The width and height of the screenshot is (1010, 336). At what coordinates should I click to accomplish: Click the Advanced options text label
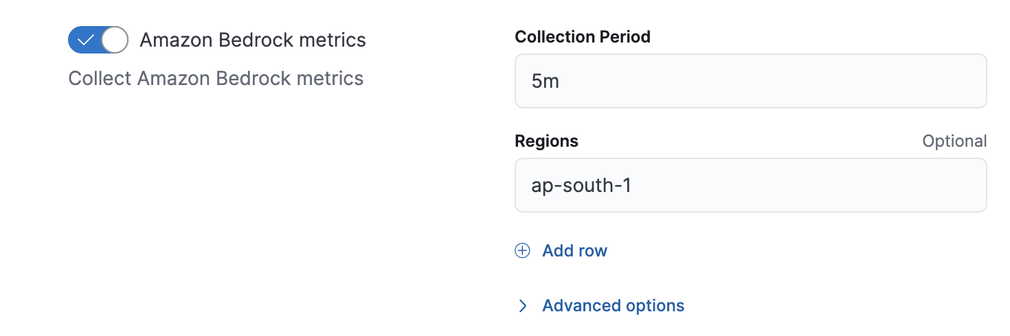pos(613,306)
